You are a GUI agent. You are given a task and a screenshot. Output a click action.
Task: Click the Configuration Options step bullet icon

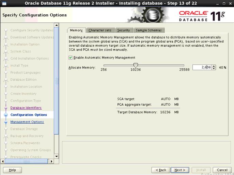(x=6, y=115)
